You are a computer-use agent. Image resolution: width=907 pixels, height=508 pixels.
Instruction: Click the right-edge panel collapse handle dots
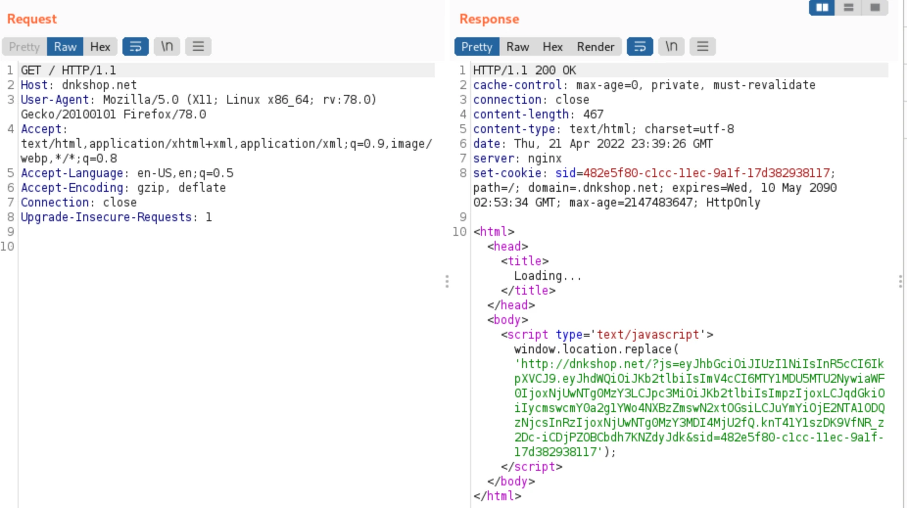pos(900,281)
